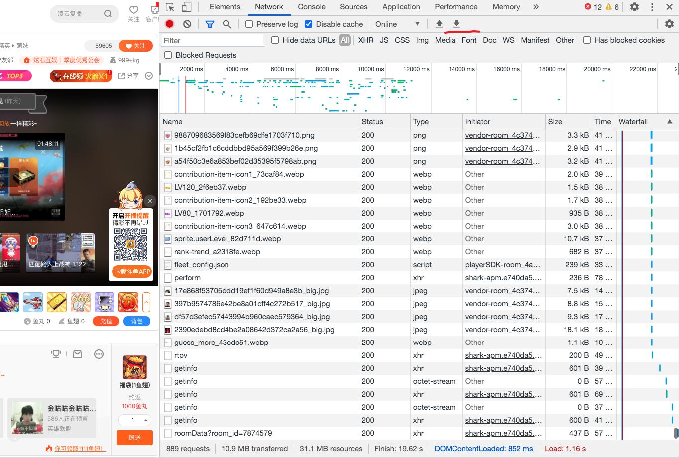Open DevTools settings gear
This screenshot has width=679, height=458.
634,7
